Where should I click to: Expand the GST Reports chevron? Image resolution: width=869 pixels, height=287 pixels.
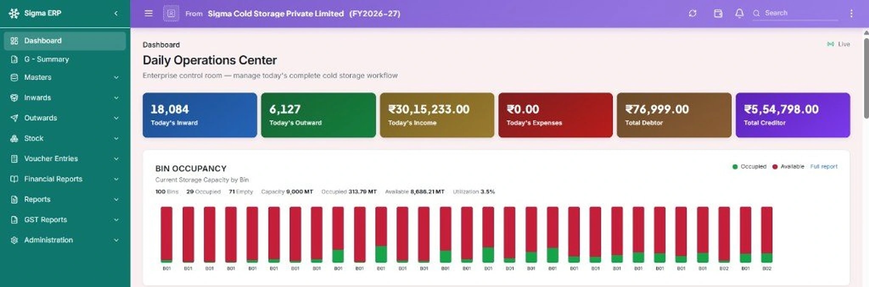click(116, 220)
